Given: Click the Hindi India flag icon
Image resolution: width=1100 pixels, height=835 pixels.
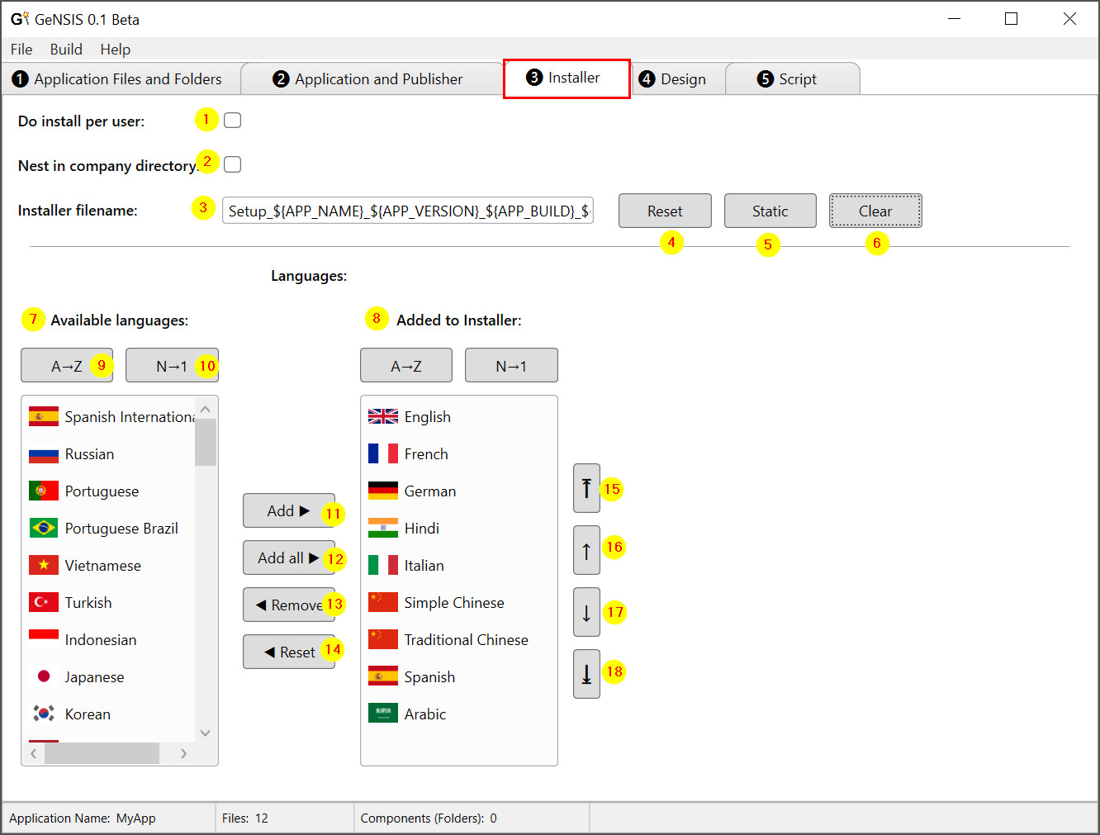Looking at the screenshot, I should click(383, 528).
